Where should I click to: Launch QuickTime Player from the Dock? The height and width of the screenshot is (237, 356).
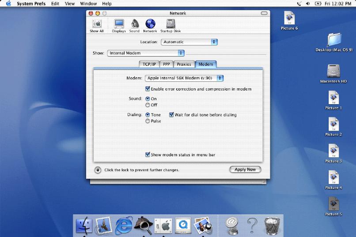point(183,226)
